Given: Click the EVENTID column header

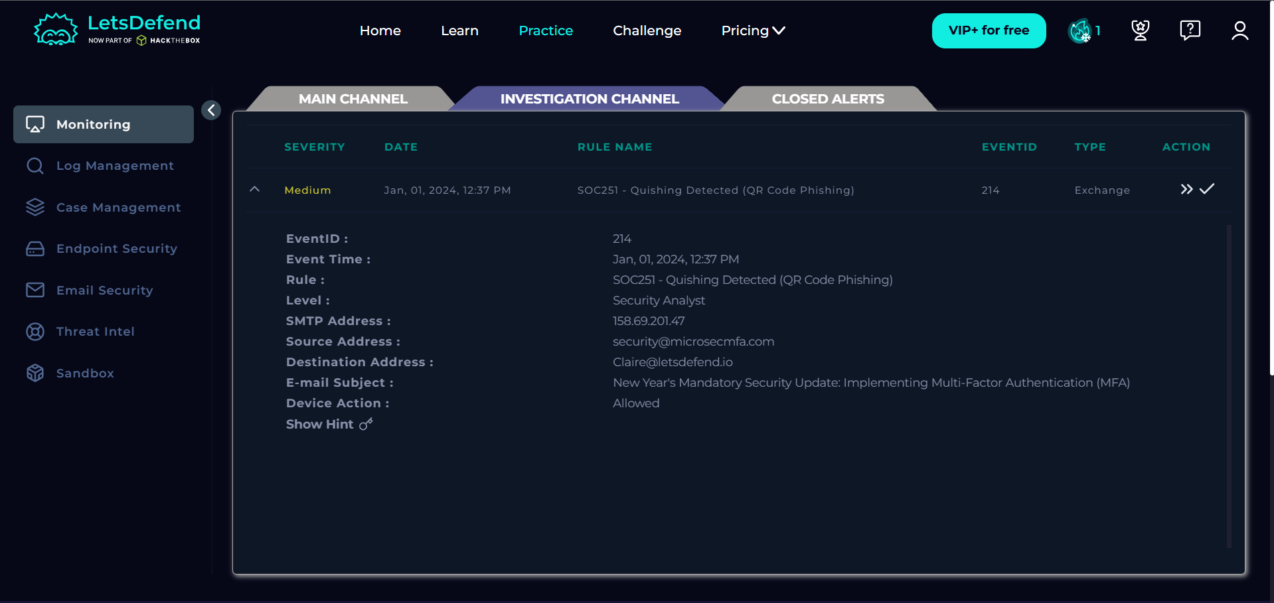Looking at the screenshot, I should pos(1009,147).
